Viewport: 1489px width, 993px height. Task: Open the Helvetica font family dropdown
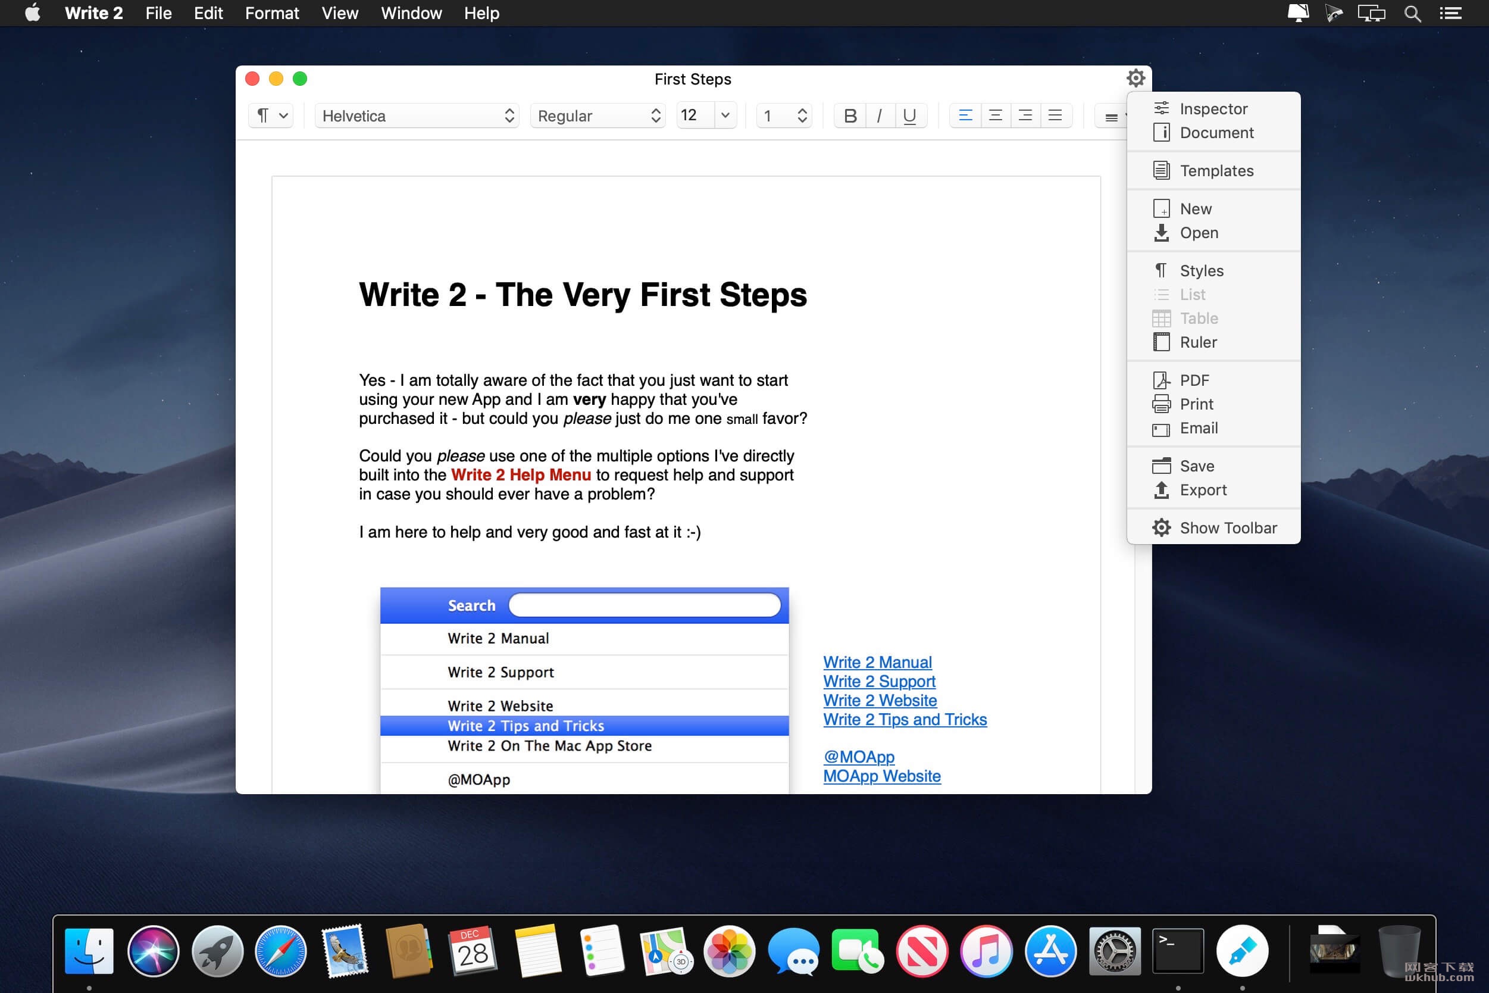(x=417, y=116)
